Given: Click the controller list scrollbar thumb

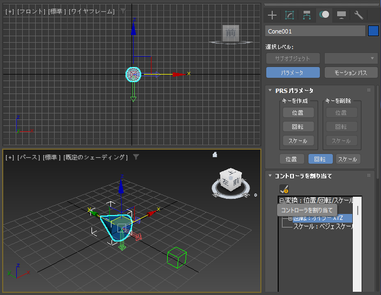Looking at the screenshot, I should (357, 210).
